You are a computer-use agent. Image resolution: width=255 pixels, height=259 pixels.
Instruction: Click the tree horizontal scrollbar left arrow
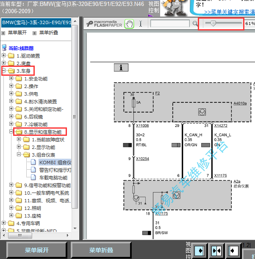(x=4, y=235)
